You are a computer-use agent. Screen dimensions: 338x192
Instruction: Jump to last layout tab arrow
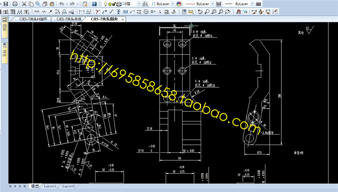point(25,186)
